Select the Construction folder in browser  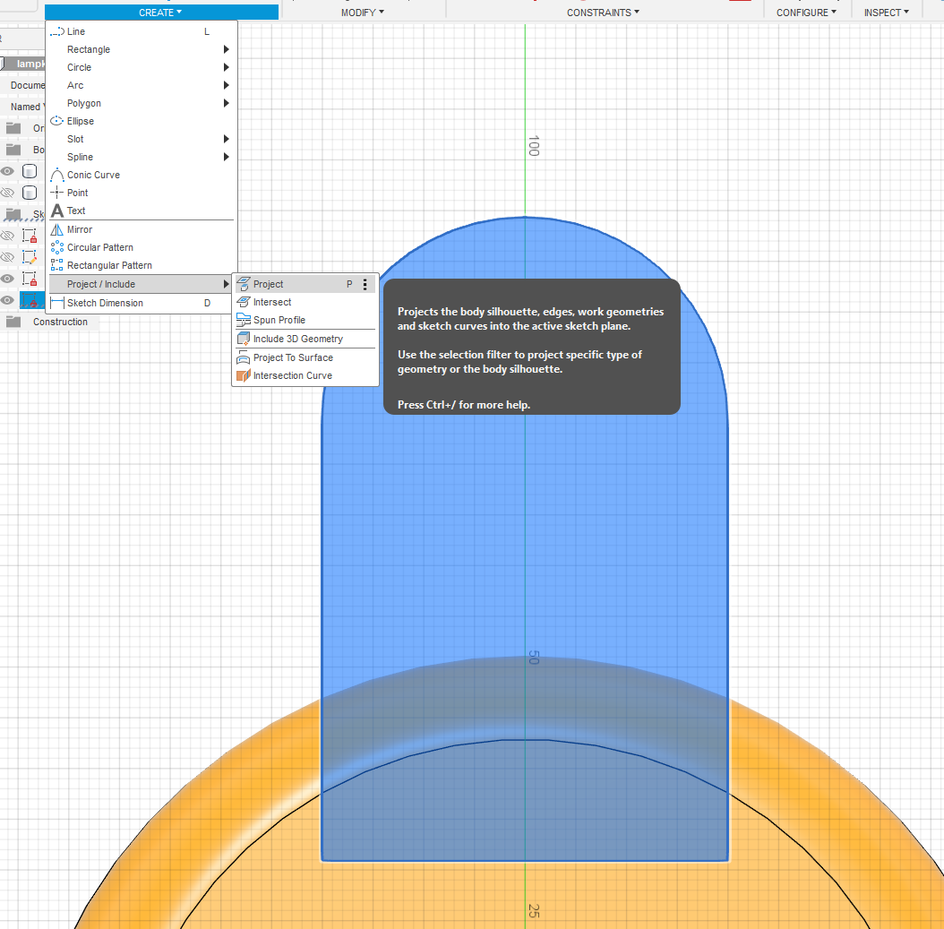point(60,322)
